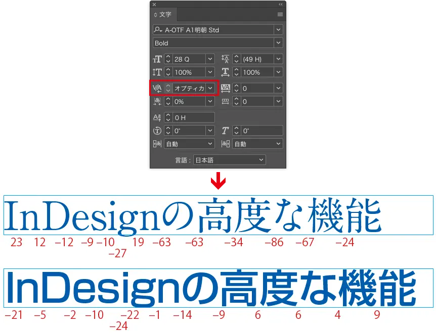Click the vertical scale icon next to 100%
436x333 pixels.
pos(157,72)
